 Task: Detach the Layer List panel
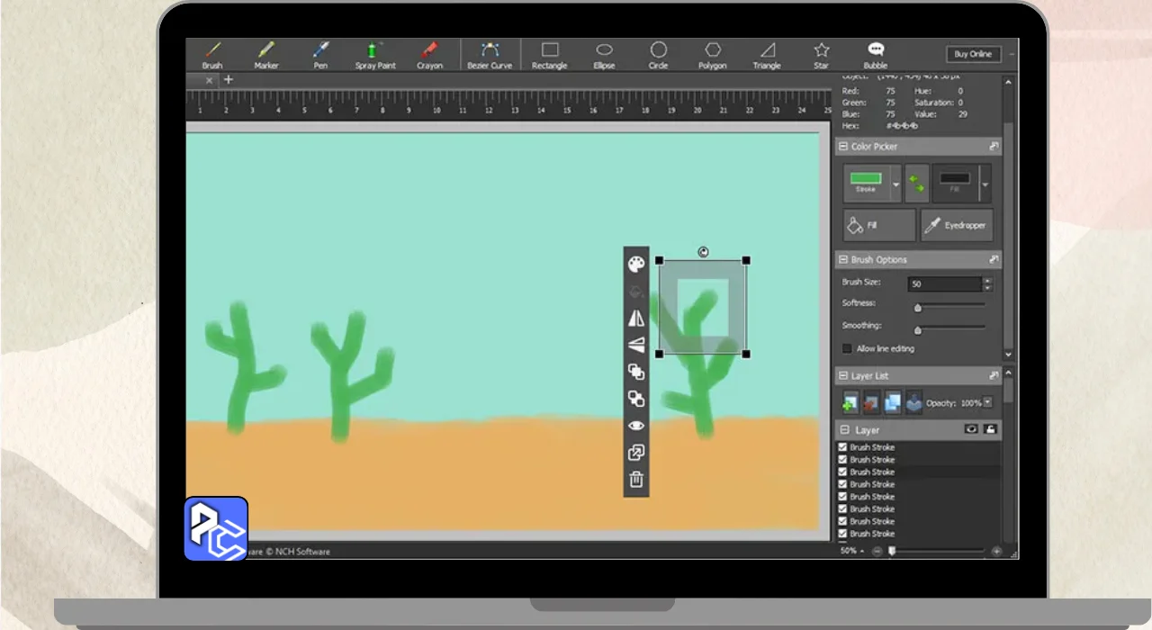[994, 375]
